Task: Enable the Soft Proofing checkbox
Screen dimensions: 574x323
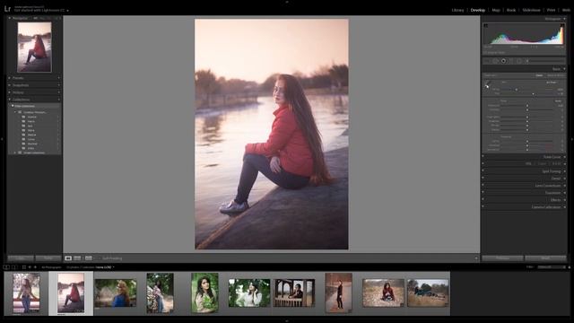Action: click(99, 258)
